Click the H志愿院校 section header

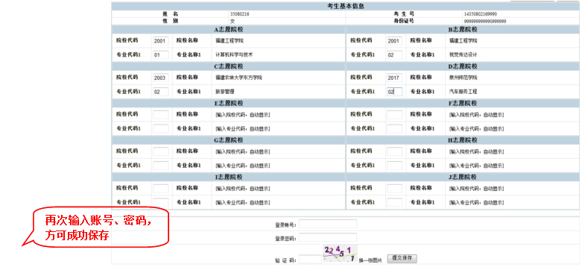(x=463, y=140)
